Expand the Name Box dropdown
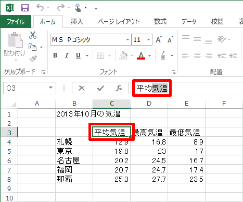 point(51,88)
